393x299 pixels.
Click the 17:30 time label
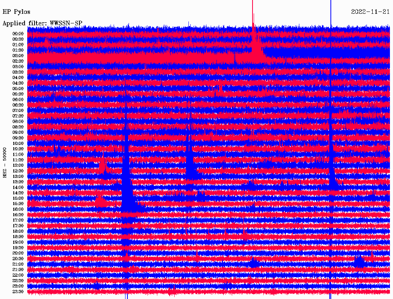click(x=18, y=226)
